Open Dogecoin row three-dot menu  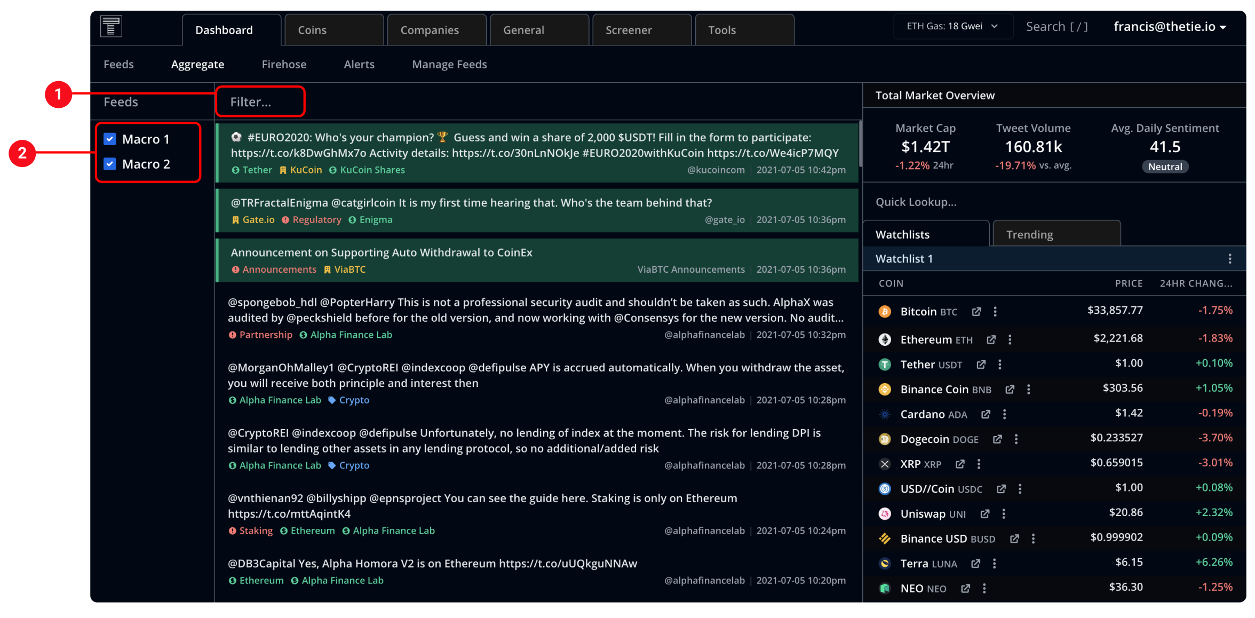click(x=1016, y=439)
